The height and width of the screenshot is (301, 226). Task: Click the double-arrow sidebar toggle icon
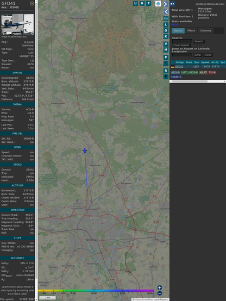(x=172, y=4)
